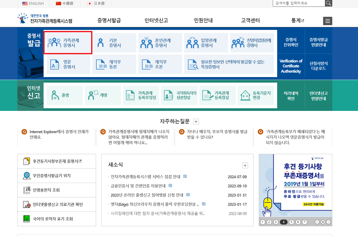Click the 출생 (Birth report) icon

click(64, 95)
